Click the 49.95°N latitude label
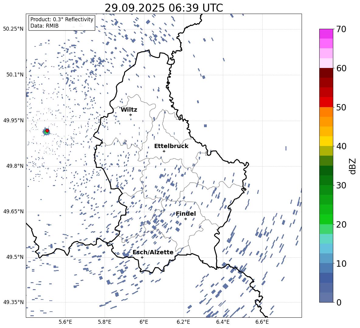Image resolution: width=360 pixels, height=328 pixels. tap(13, 120)
